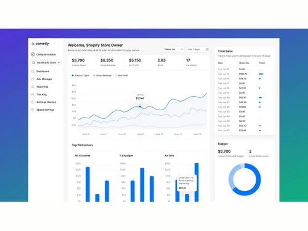Open Gettings Started in the sidebar

coord(46,102)
